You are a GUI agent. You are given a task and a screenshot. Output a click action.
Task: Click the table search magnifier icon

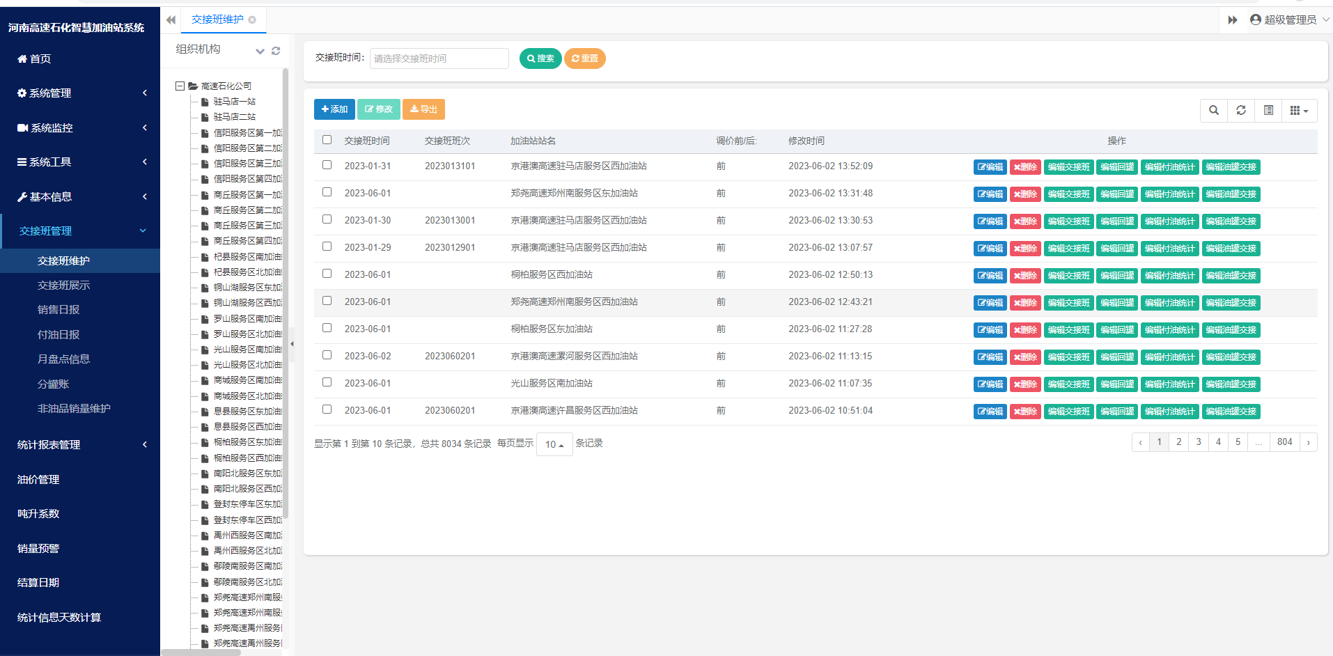point(1214,110)
